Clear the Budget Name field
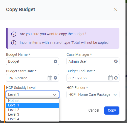127x123 pixels. point(55,61)
